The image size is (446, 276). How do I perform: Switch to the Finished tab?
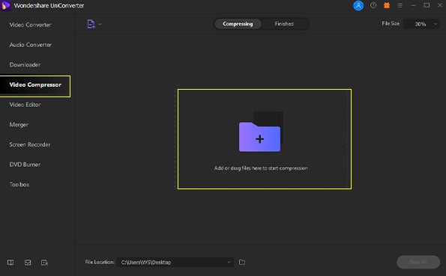[284, 24]
